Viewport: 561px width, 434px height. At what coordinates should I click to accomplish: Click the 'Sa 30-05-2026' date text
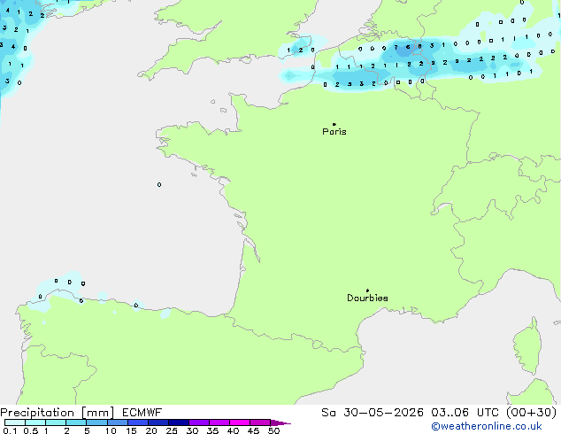coord(373,413)
